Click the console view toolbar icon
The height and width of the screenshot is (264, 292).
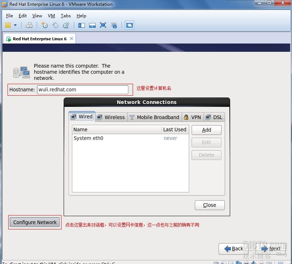[129, 25]
